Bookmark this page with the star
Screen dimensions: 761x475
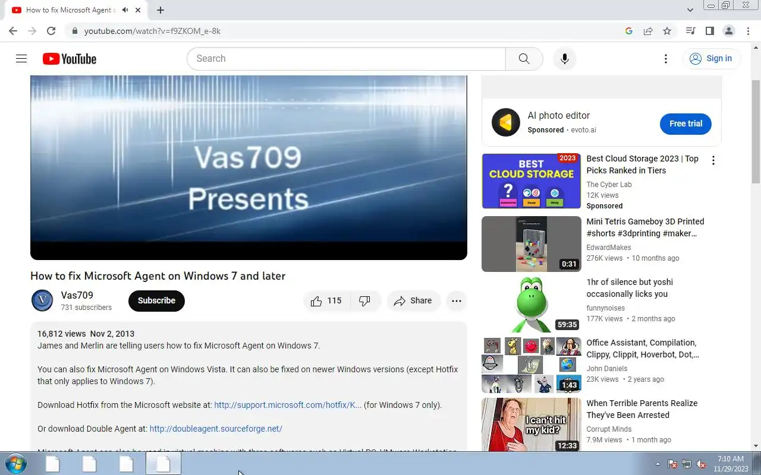[x=667, y=31]
